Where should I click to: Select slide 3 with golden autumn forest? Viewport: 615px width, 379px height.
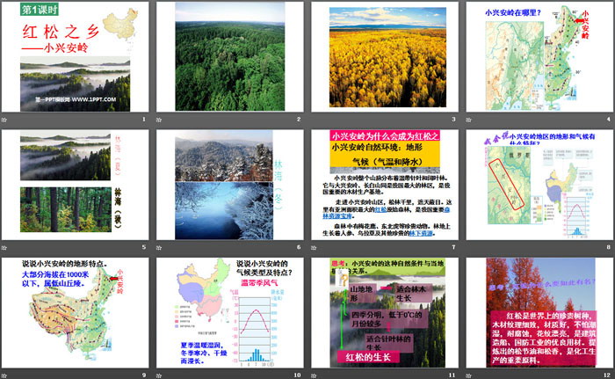385,57
